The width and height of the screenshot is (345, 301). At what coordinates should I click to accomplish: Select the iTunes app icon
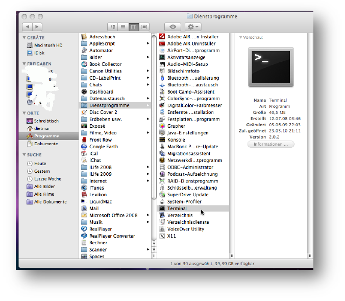click(x=84, y=188)
